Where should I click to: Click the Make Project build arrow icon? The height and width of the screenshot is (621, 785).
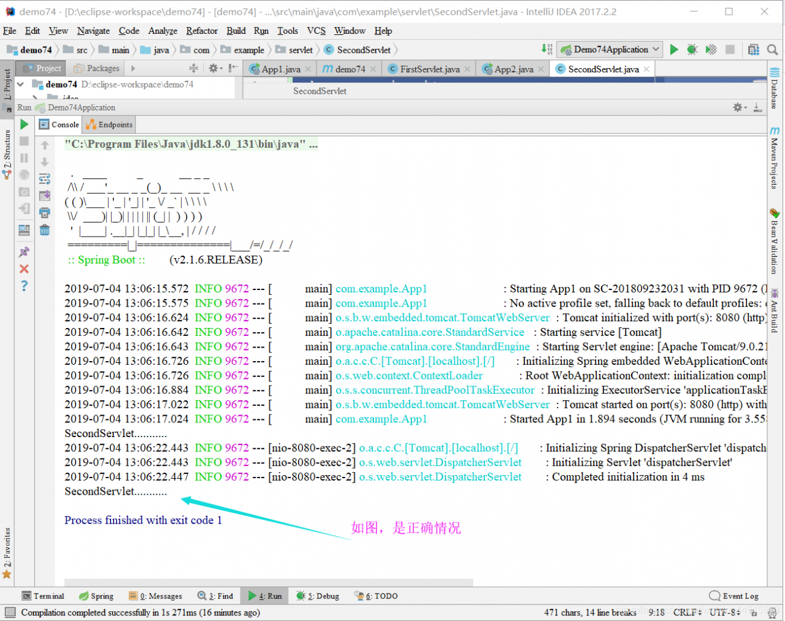547,49
